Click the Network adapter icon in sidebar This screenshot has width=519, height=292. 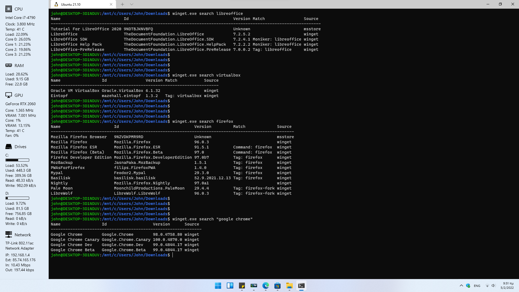pos(9,234)
